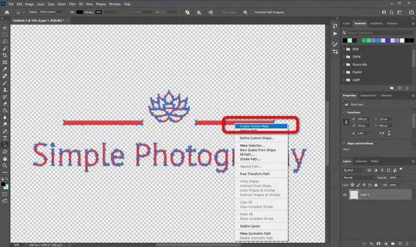The height and width of the screenshot is (247, 416).
Task: Toggle Layer 1 visibility eye
Action: point(345,195)
